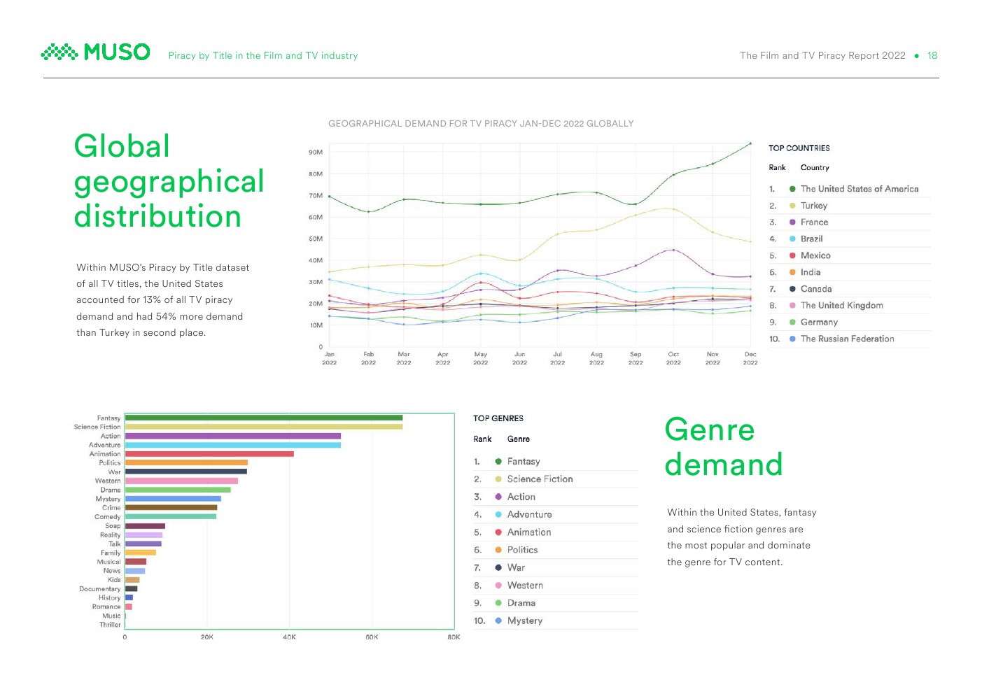Viewport: 982px width, 694px height.
Task: Click The Russian Federation legend entry
Action: click(x=847, y=339)
